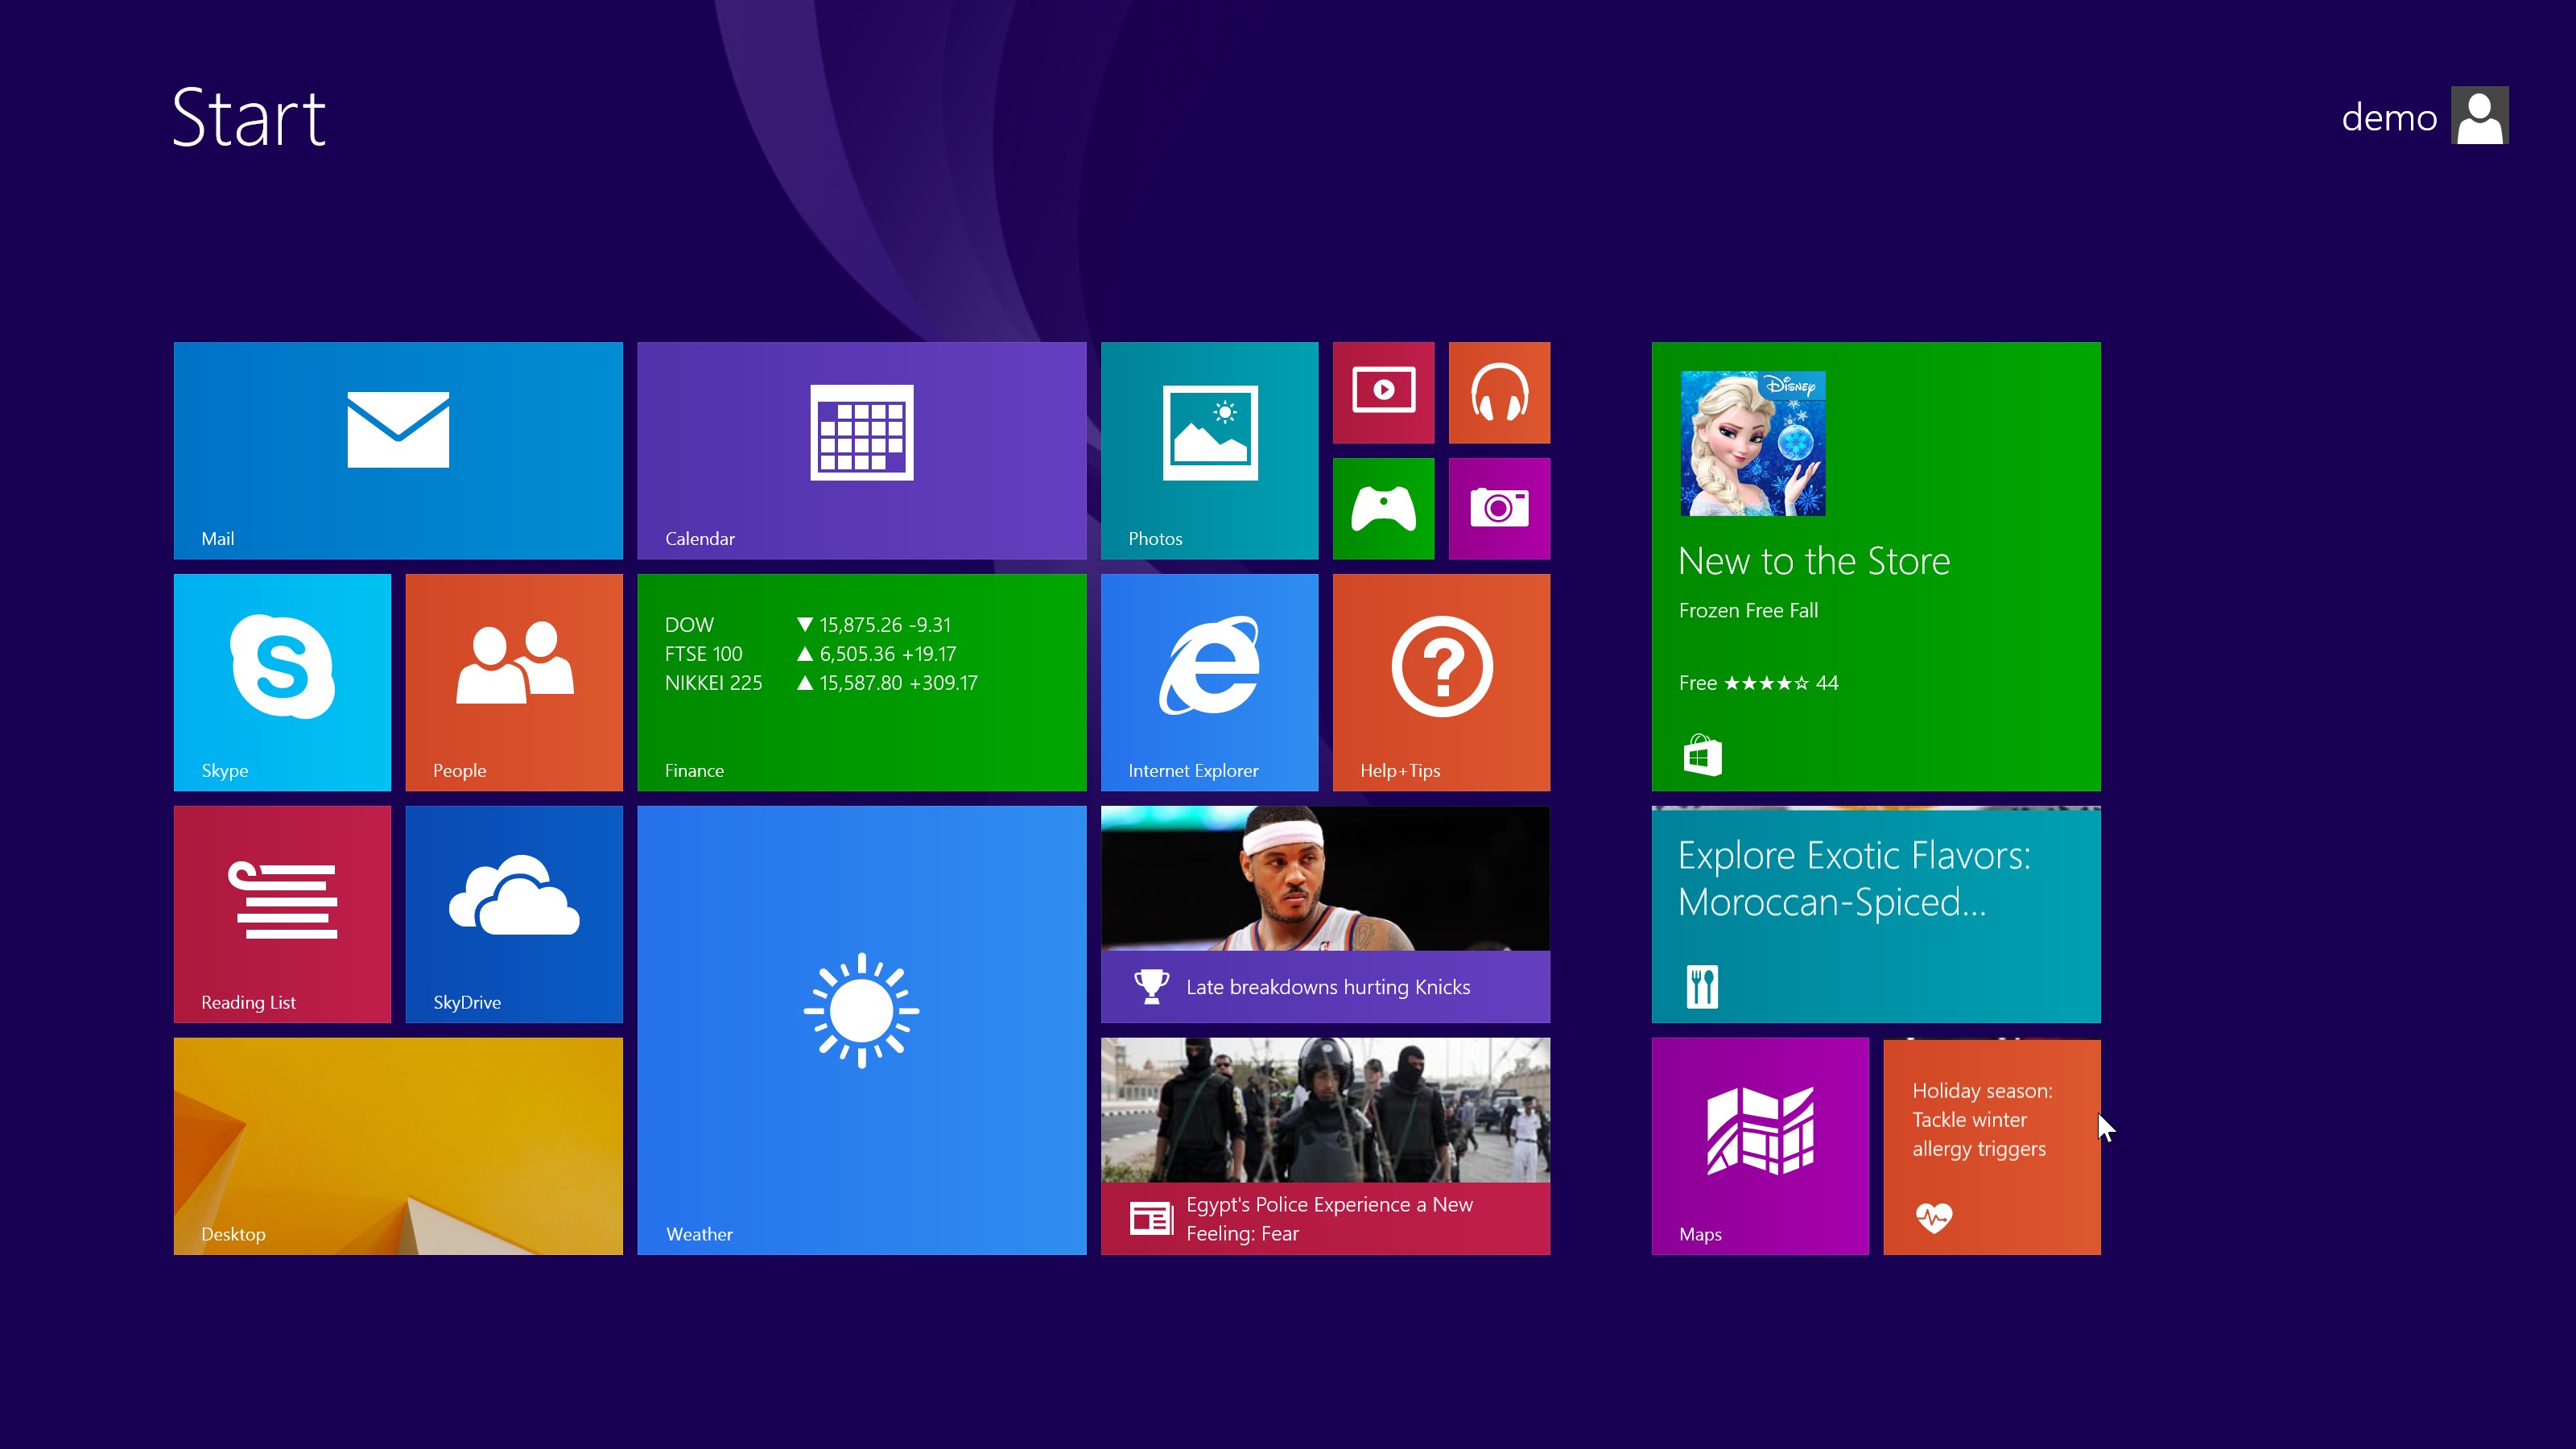The height and width of the screenshot is (1449, 2576).
Task: Open the SkyDrive tile
Action: (x=514, y=914)
